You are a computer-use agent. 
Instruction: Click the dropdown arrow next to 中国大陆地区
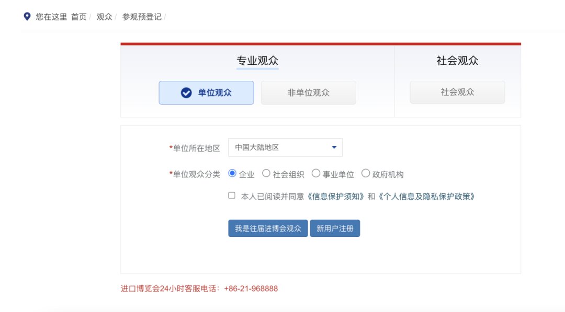[x=333, y=147]
